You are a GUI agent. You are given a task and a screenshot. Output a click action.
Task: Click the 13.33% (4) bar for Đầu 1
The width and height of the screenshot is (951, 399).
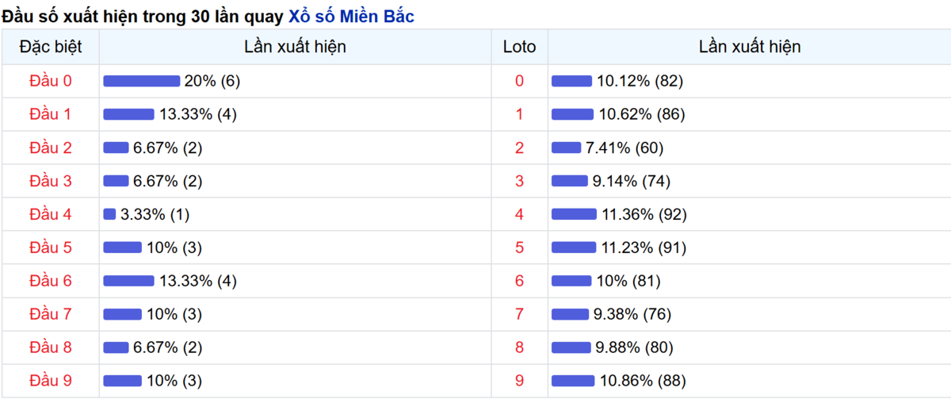pos(129,114)
